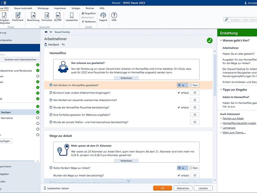
Task: Click help icon for Wege zur Arbeit question
Action: (x=51, y=168)
